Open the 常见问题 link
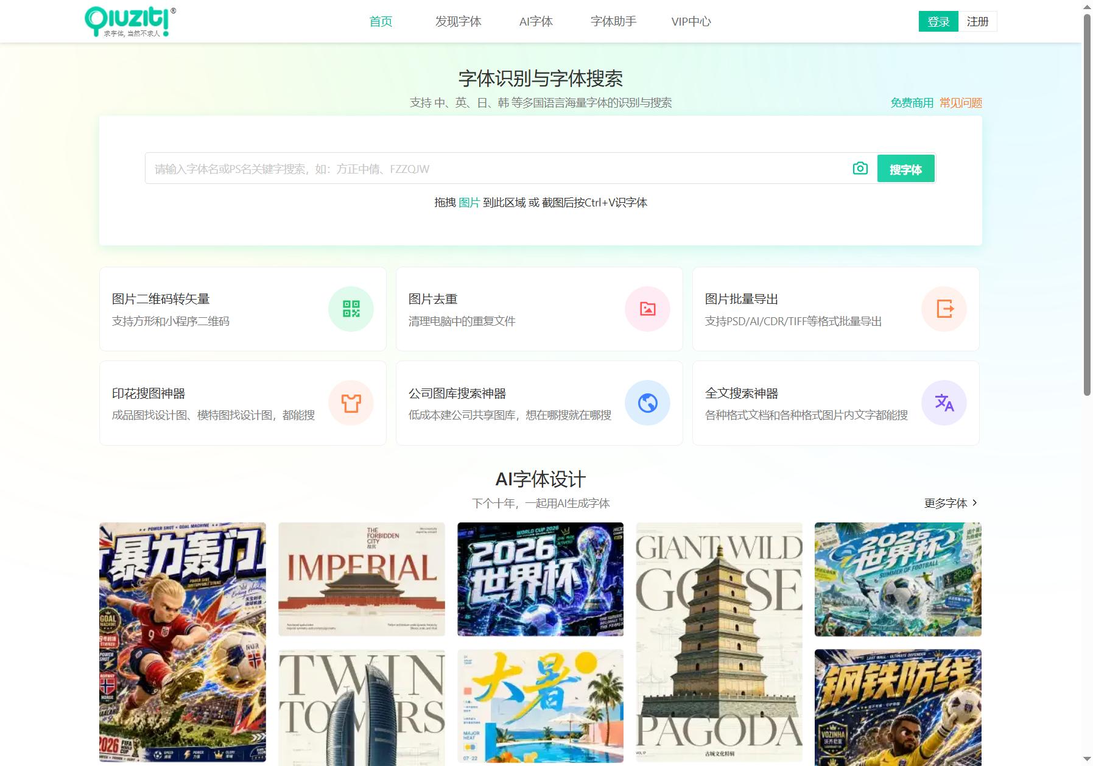Viewport: 1093px width, 766px height. click(x=960, y=102)
